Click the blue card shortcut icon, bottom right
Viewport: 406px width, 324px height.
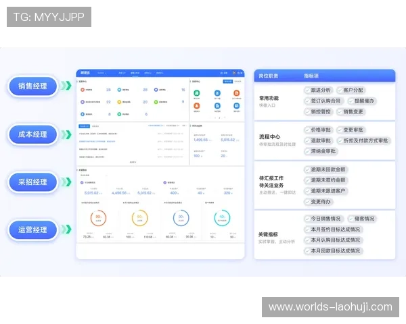coord(236,106)
